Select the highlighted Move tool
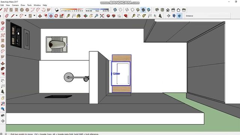 click(x=51, y=16)
